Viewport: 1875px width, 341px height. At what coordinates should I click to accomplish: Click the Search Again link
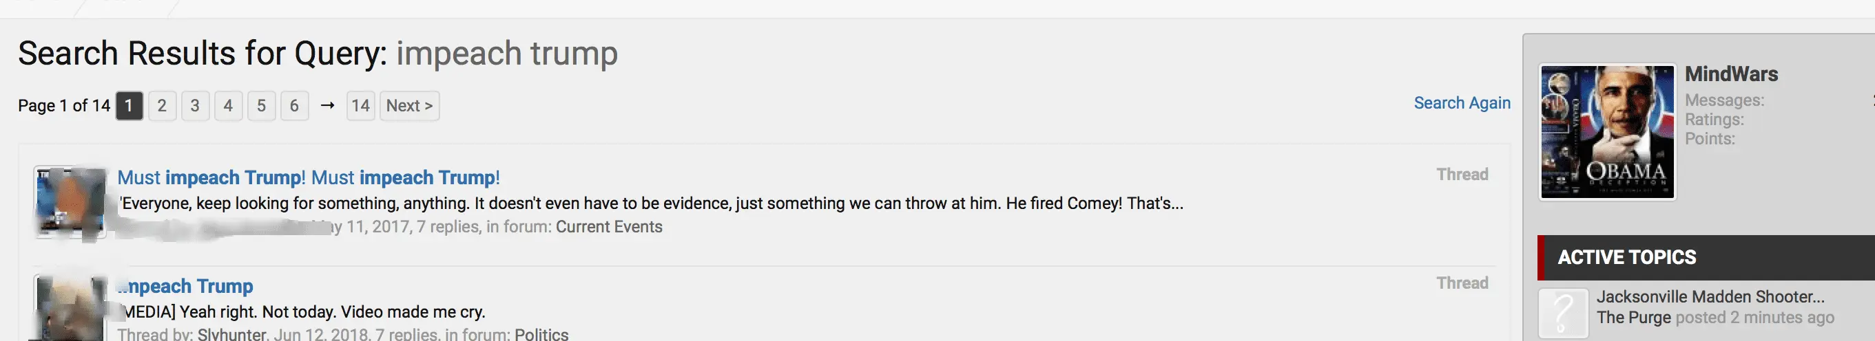pos(1462,103)
